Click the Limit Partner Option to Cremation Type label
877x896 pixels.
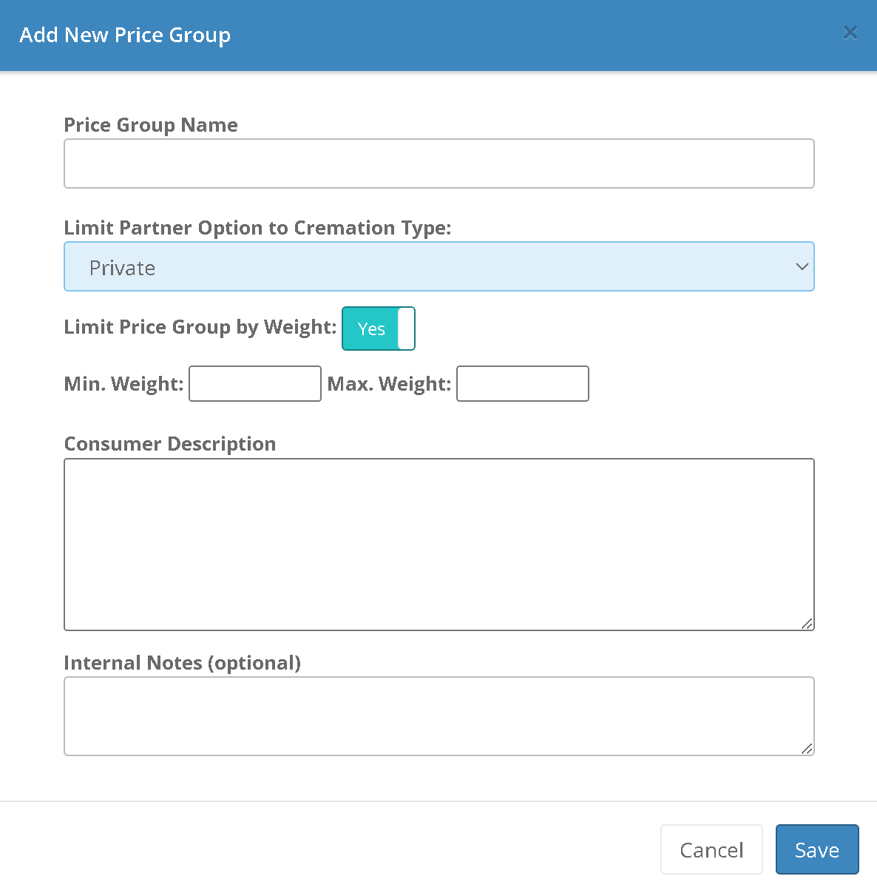(257, 228)
